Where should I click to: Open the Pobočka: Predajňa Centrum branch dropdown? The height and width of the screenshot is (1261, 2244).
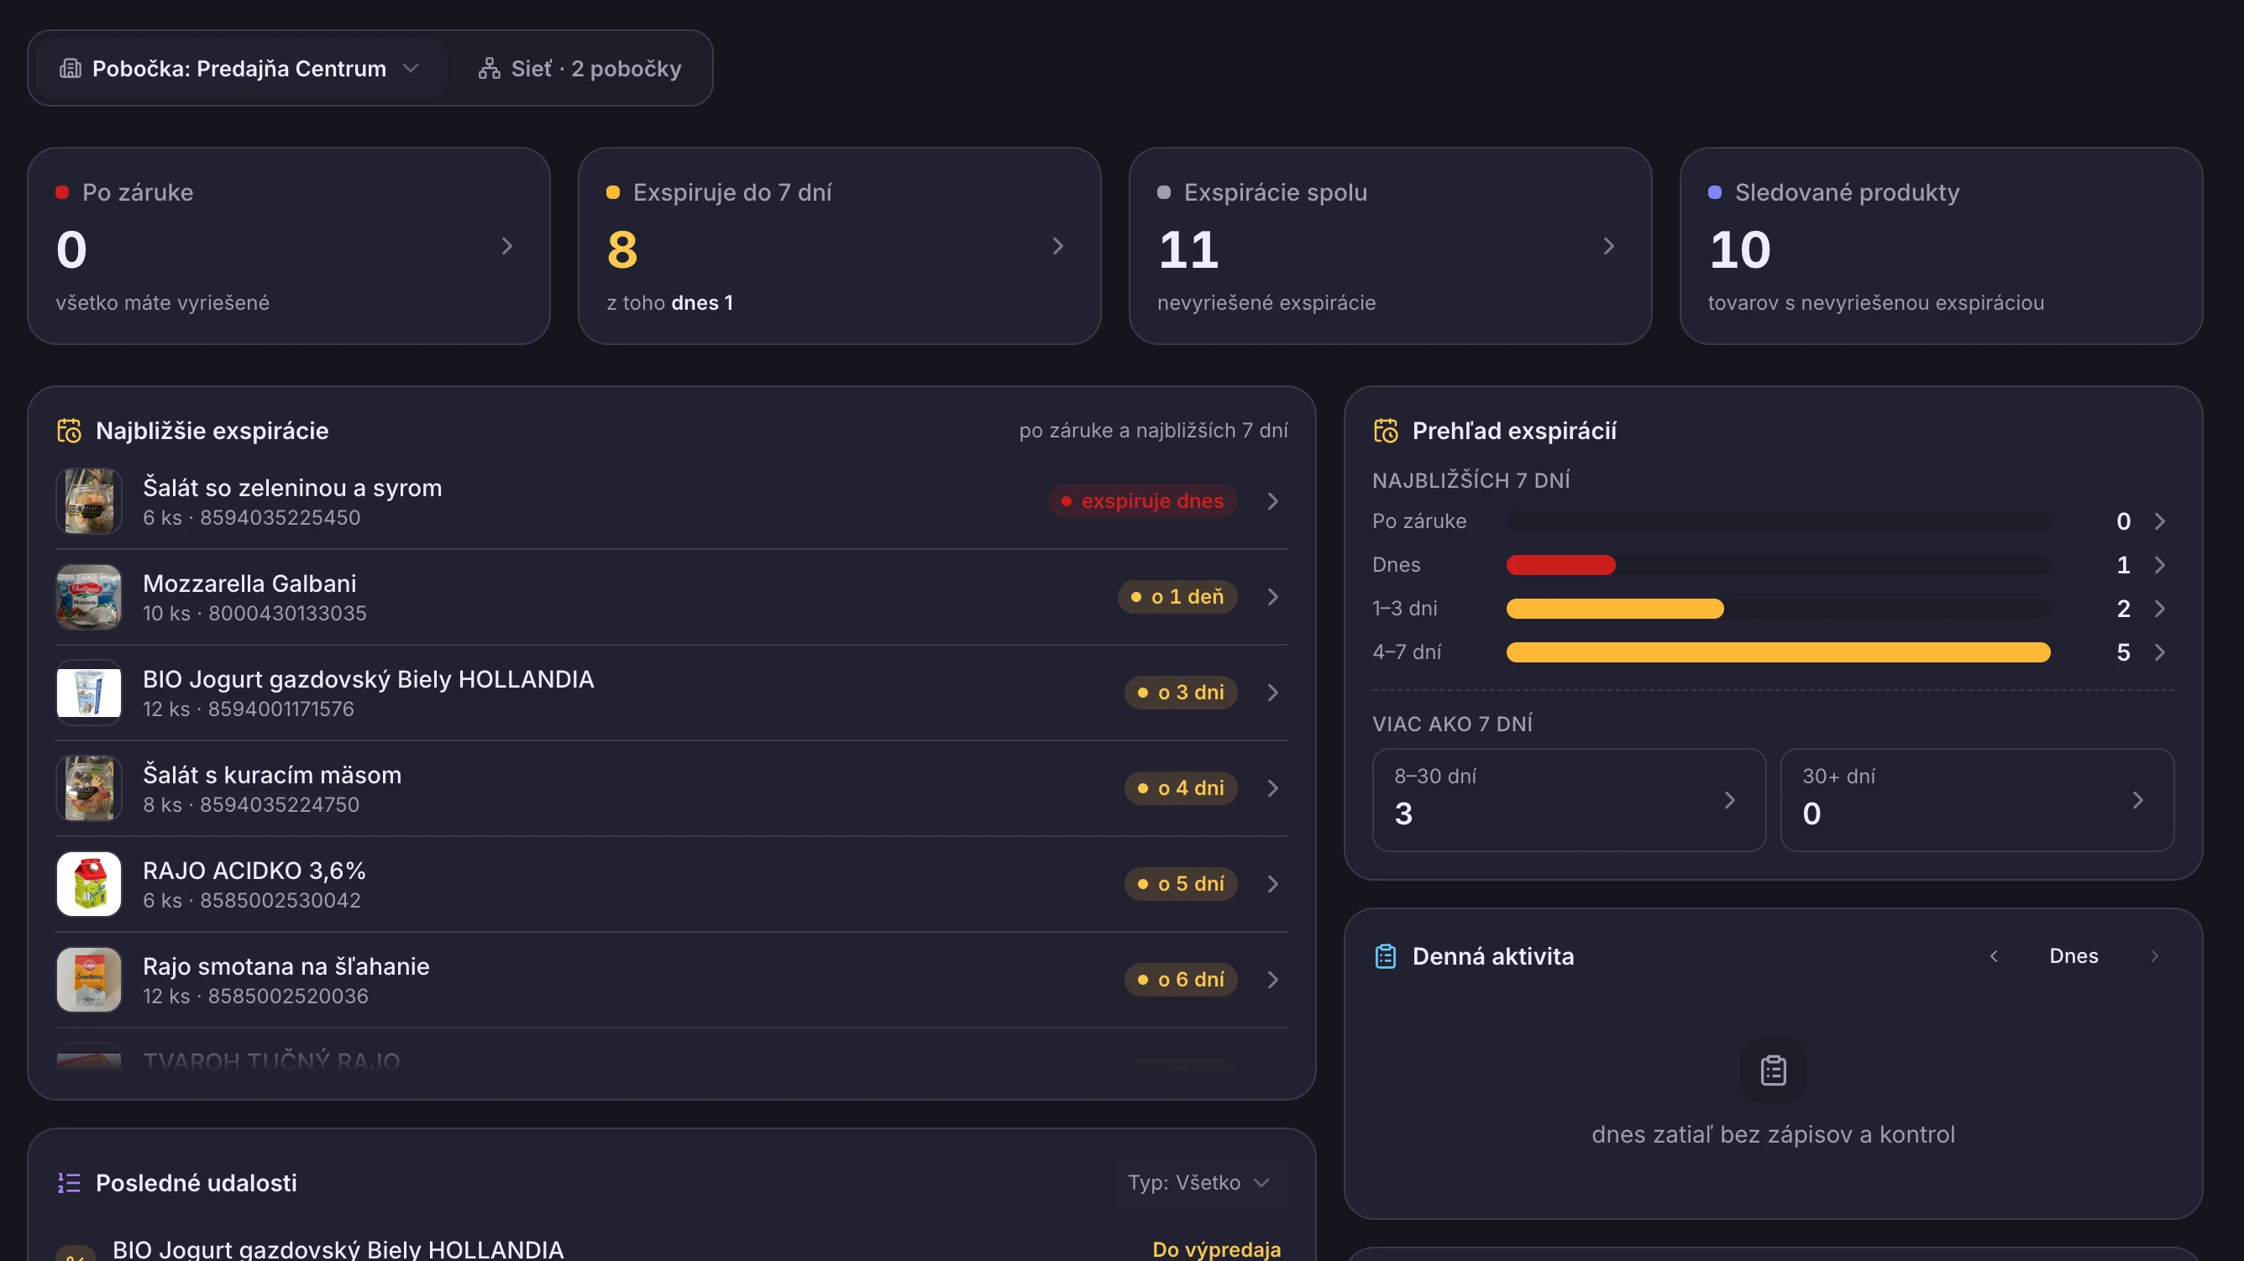pos(239,68)
